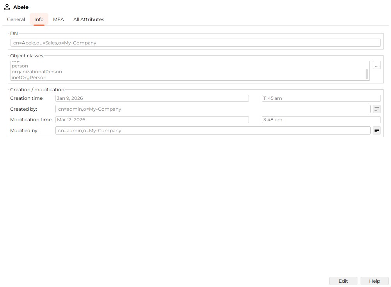Select the Info tab
Screen dimensions: 391x287
click(39, 19)
